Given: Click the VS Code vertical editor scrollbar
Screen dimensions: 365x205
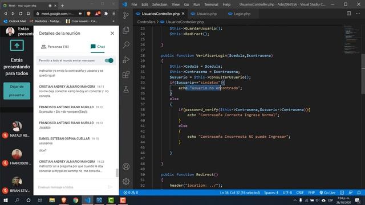Looking at the screenshot, I should (363, 74).
